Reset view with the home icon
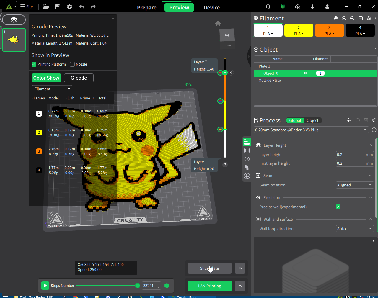This screenshot has height=298, width=378. [x=218, y=23]
